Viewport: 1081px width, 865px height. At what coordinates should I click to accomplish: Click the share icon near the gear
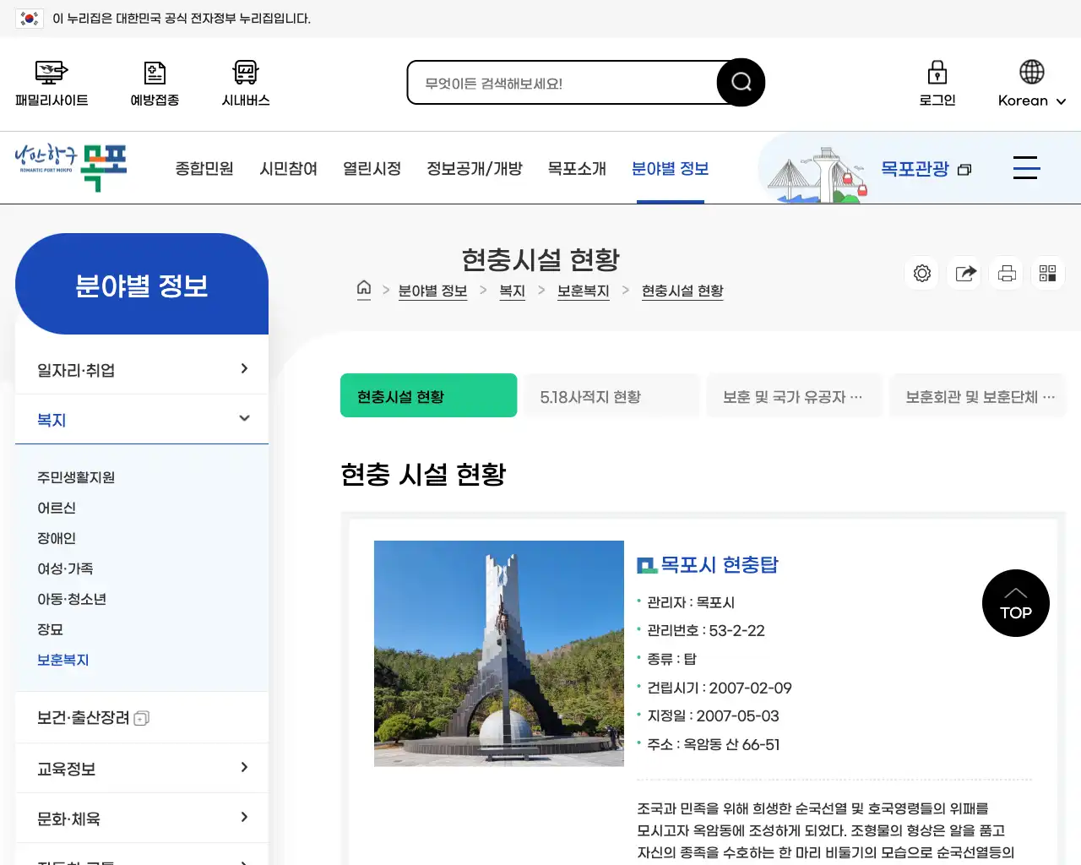964,273
